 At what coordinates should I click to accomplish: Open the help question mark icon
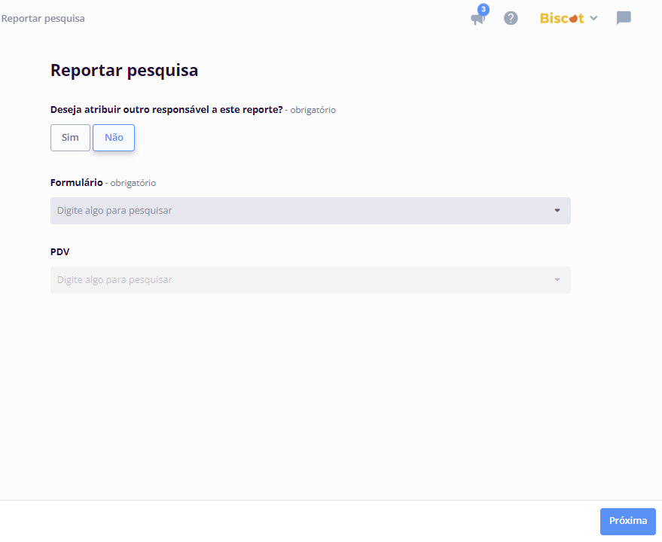(511, 18)
